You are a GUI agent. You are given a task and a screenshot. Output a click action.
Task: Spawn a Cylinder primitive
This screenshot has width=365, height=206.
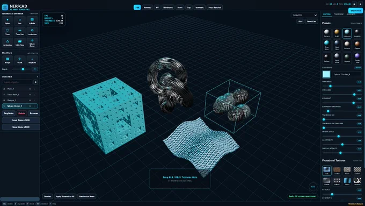pyautogui.click(x=32, y=21)
